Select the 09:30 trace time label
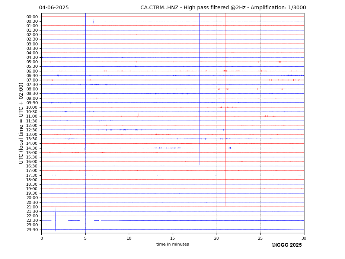 [32, 103]
